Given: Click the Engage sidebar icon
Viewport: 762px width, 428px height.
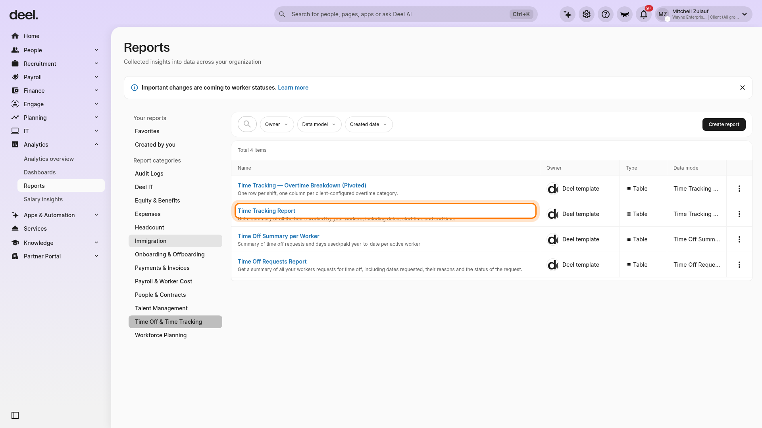Looking at the screenshot, I should click(15, 104).
